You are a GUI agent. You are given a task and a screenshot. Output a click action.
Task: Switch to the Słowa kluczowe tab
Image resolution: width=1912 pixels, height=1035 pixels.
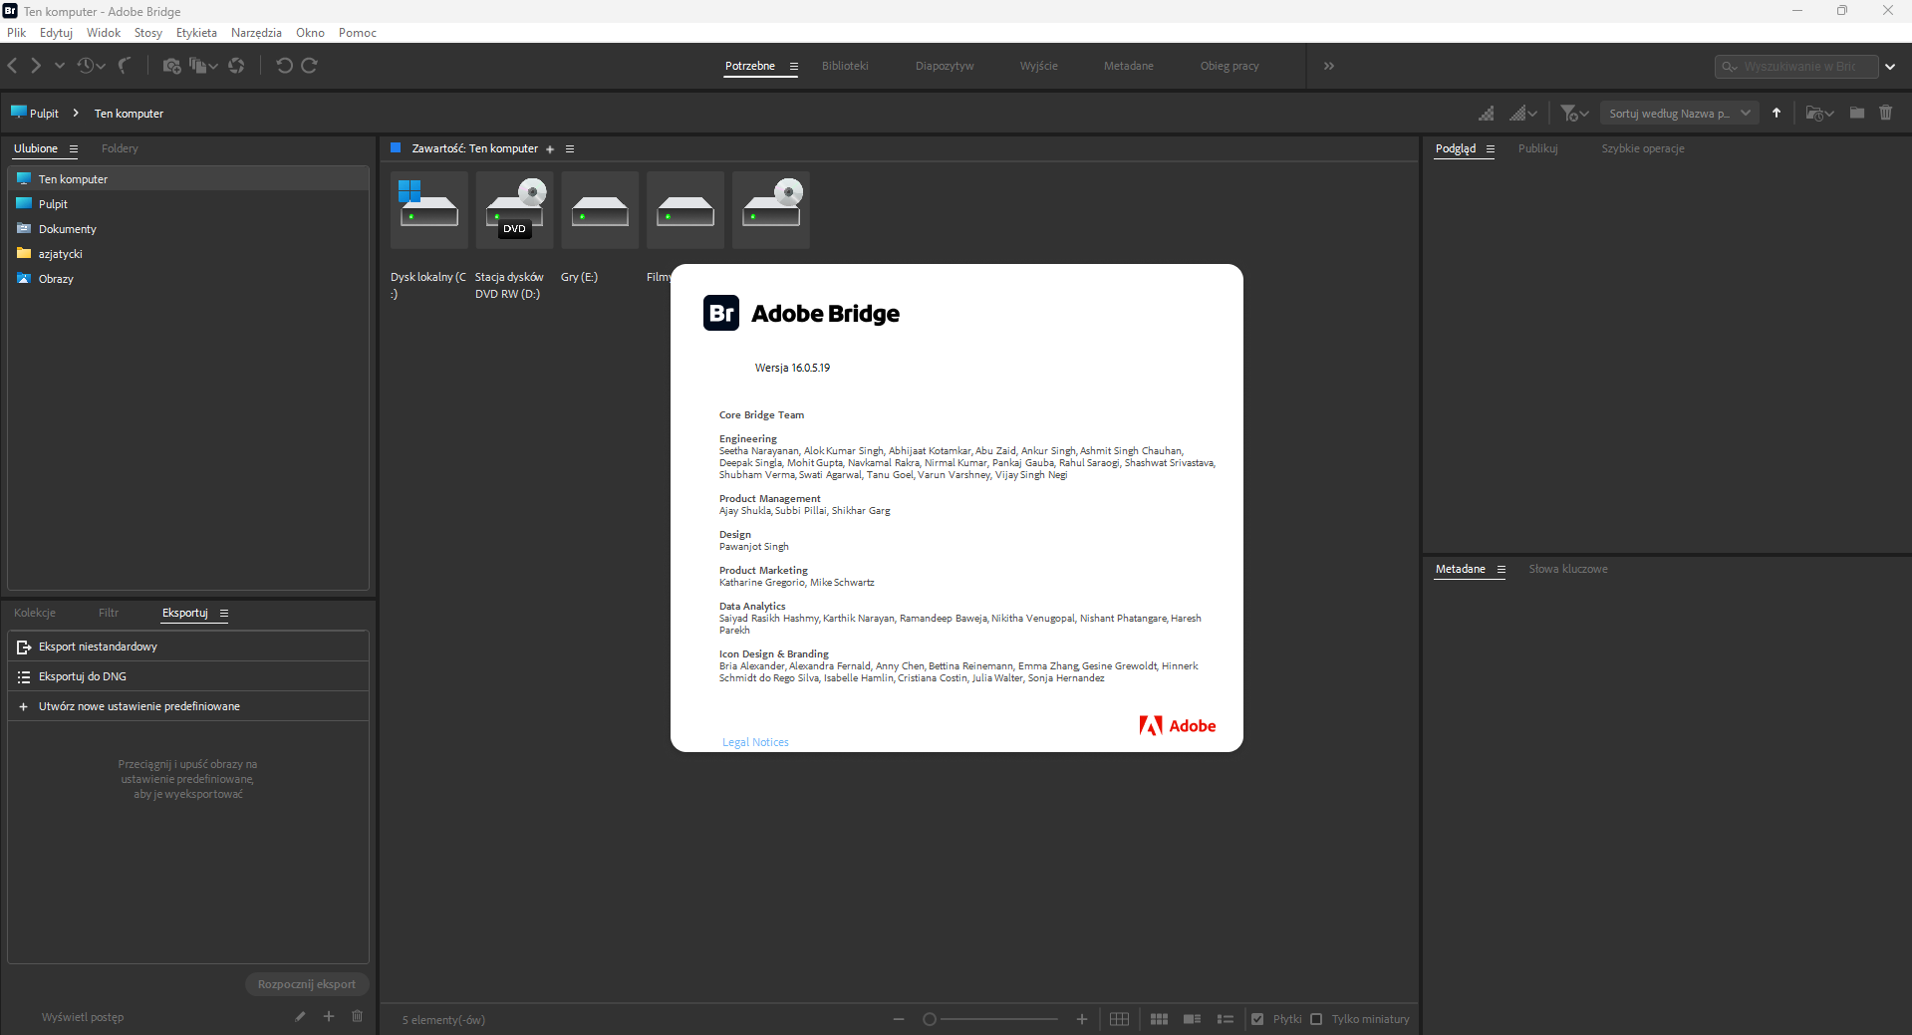pyautogui.click(x=1568, y=570)
